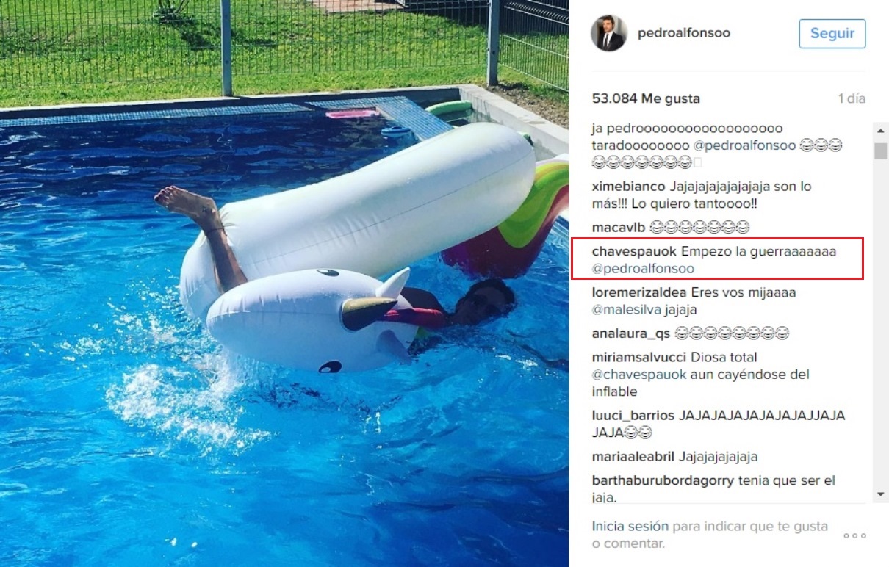Screen dimensions: 889x567
Task: Open the ximebianco commenter profile
Action: 629,187
